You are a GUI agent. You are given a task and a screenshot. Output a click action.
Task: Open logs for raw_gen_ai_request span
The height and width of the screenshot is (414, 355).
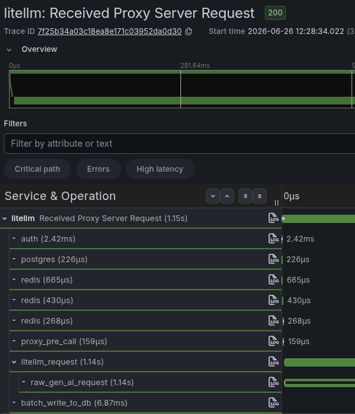(274, 382)
